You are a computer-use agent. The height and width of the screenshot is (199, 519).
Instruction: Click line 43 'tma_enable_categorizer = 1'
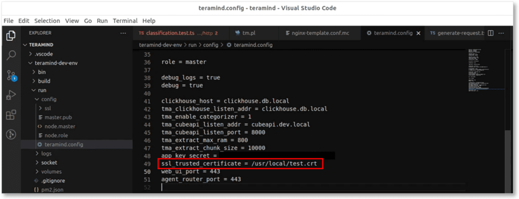coord(207,117)
